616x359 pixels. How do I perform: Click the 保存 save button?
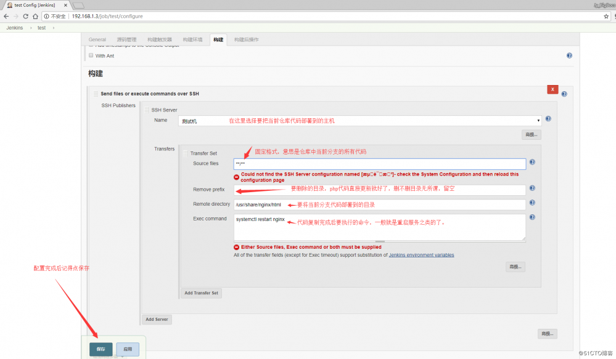point(100,349)
